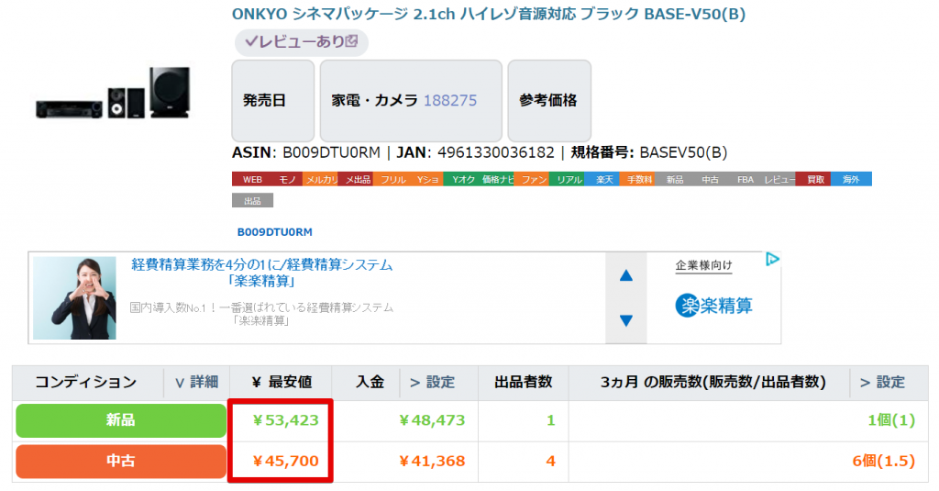Open the メルカリ tag
The image size is (939, 491).
tap(320, 179)
